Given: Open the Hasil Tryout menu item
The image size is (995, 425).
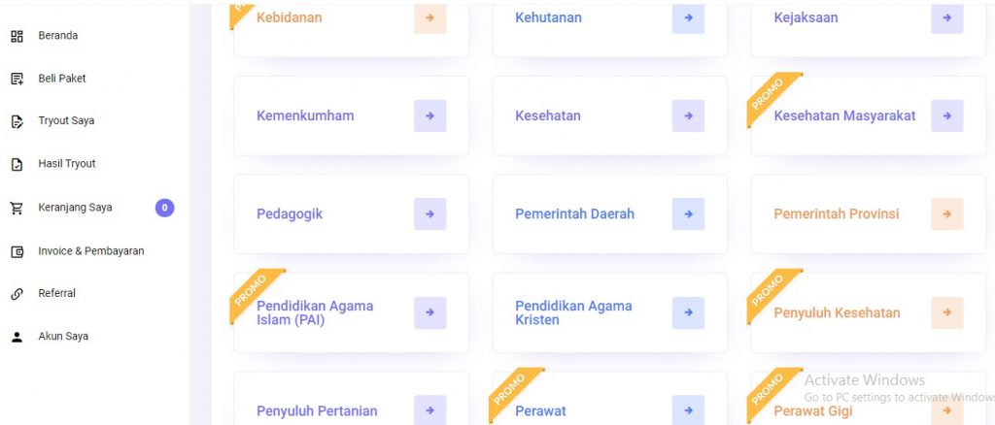Looking at the screenshot, I should [66, 164].
